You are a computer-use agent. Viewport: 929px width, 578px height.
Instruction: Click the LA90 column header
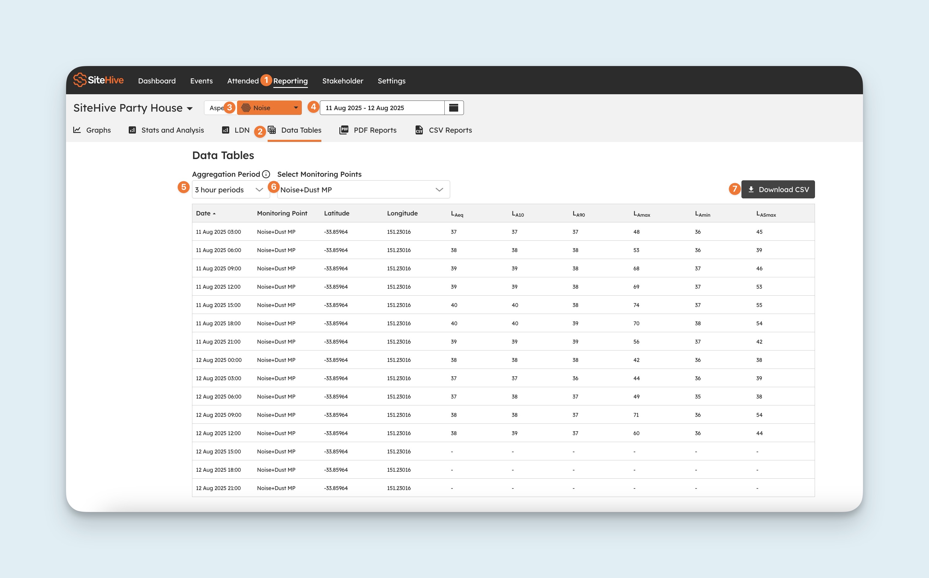tap(579, 214)
